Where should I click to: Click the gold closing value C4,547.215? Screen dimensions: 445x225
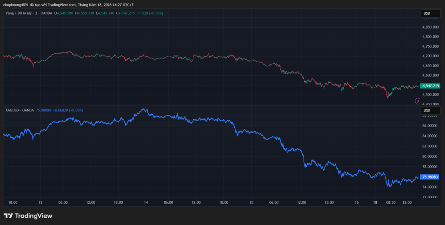point(126,13)
